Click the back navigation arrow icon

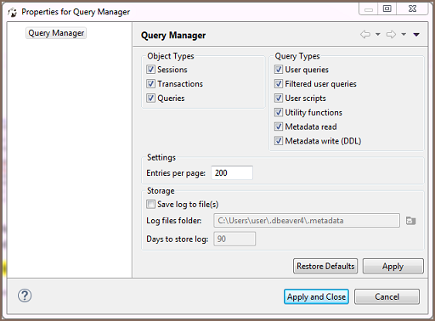(365, 35)
